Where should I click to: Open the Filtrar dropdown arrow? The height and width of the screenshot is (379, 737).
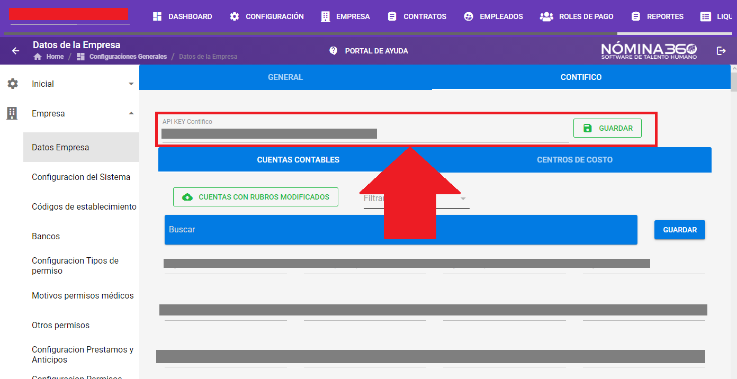pyautogui.click(x=463, y=198)
